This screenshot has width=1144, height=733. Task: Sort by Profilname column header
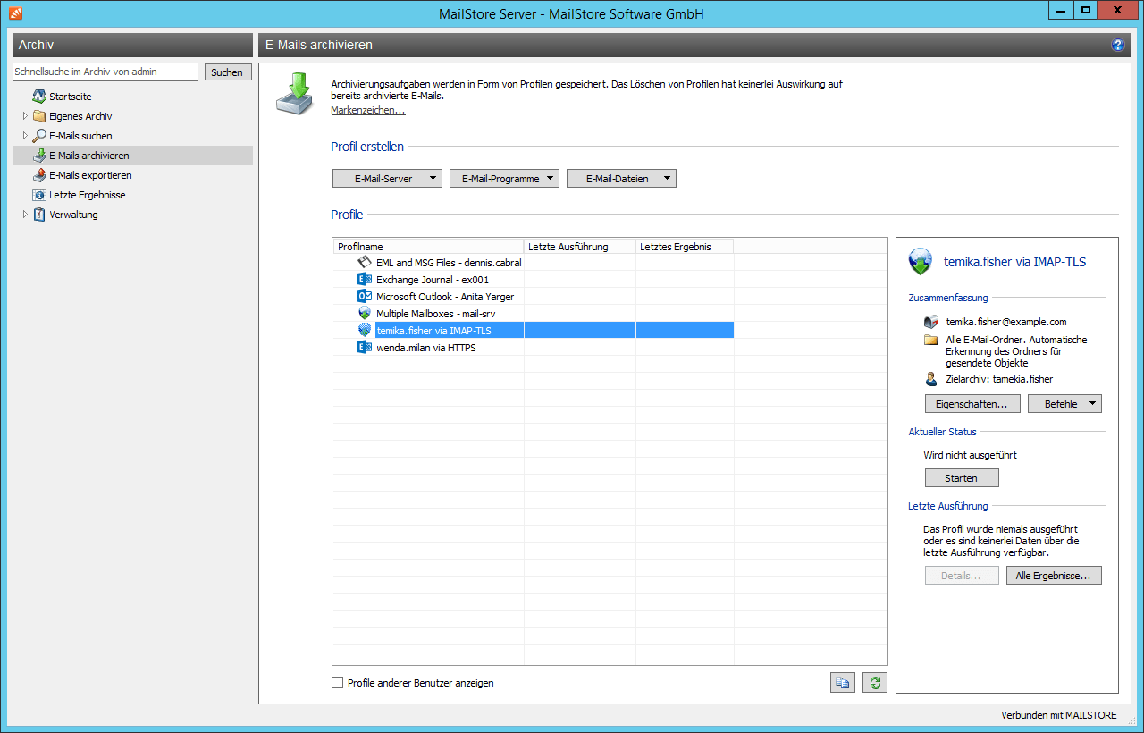click(x=428, y=247)
